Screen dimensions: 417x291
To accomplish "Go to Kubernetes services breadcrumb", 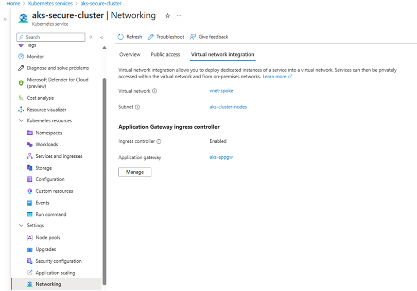I will tap(50, 4).
